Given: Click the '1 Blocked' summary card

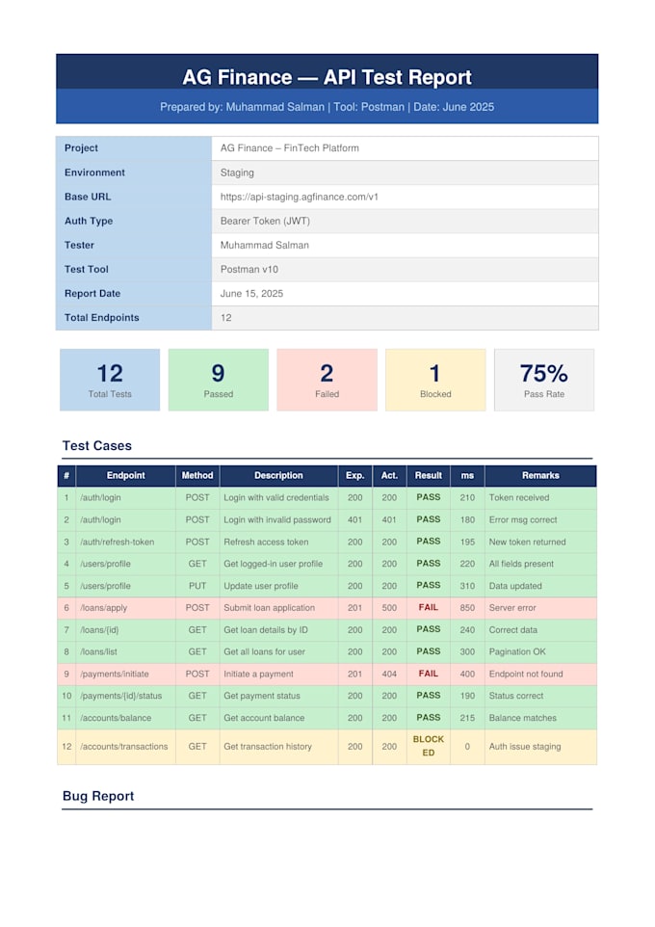Looking at the screenshot, I should point(435,380).
